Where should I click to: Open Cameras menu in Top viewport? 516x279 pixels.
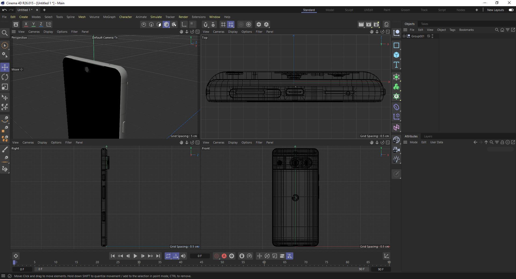pyautogui.click(x=218, y=32)
